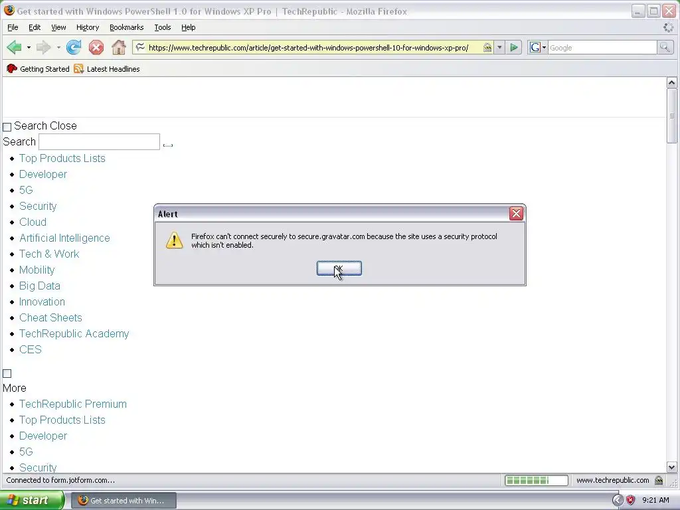Open the forward history dropdown arrow

pyautogui.click(x=58, y=47)
